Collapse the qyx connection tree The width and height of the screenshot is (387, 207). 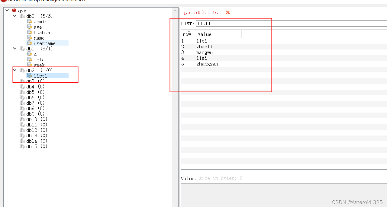pos(7,11)
